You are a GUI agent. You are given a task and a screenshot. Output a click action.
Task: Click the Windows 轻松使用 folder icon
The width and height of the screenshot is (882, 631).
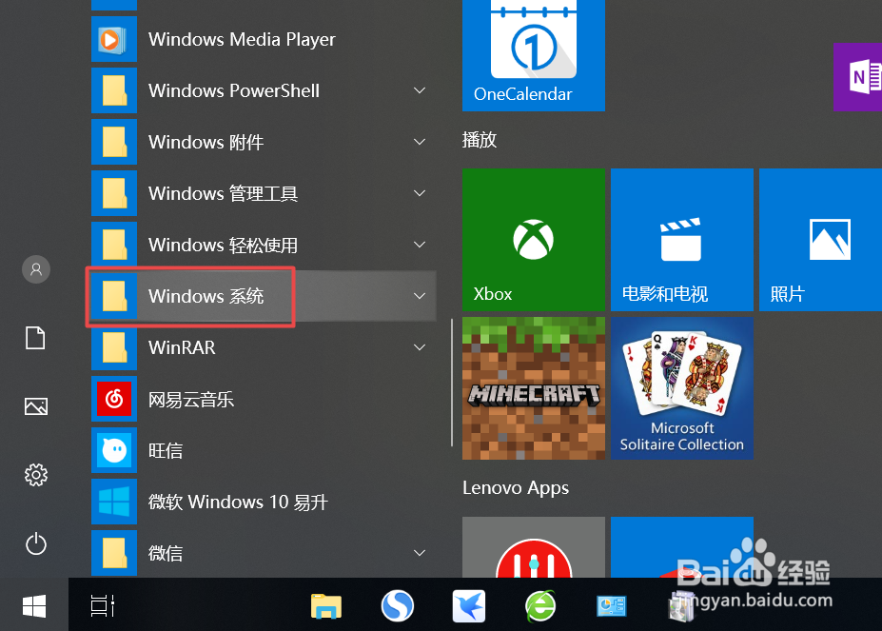[x=114, y=245]
